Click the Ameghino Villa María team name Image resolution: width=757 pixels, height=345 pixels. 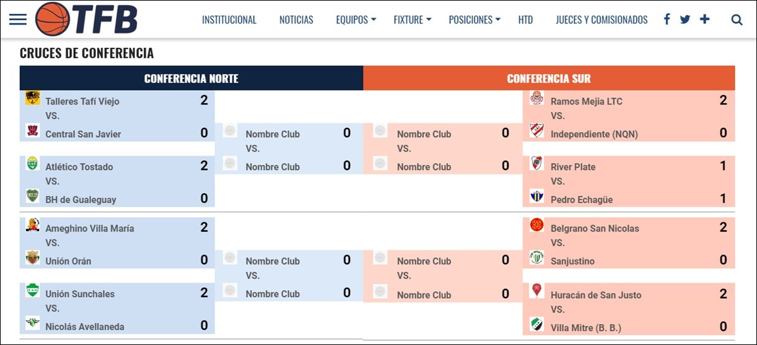[x=90, y=229]
